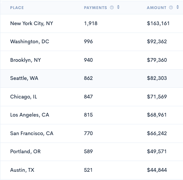The height and width of the screenshot is (180, 183).
Task: Select the Portland, OR row
Action: pyautogui.click(x=91, y=152)
